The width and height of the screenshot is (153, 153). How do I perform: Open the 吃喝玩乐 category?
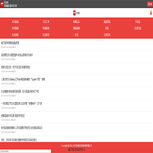(x=76, y=22)
